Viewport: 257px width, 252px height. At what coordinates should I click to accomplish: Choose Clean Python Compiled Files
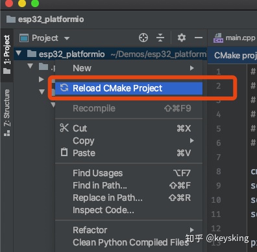point(128,242)
